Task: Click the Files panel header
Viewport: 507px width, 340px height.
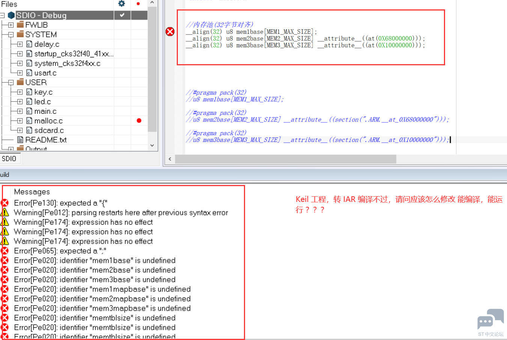Action: pos(9,4)
